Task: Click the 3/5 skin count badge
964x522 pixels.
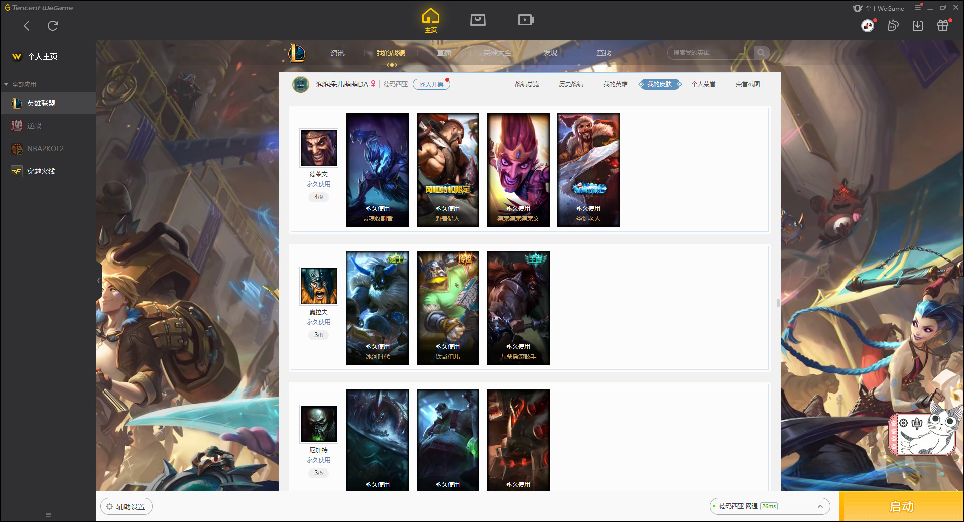Action: tap(319, 473)
